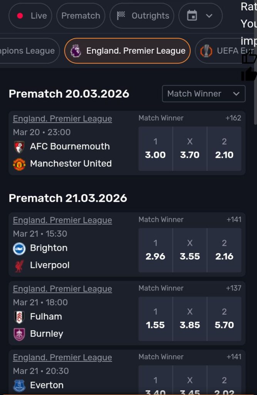
Task: Expand +137 more markets for Fulham match
Action: [233, 288]
